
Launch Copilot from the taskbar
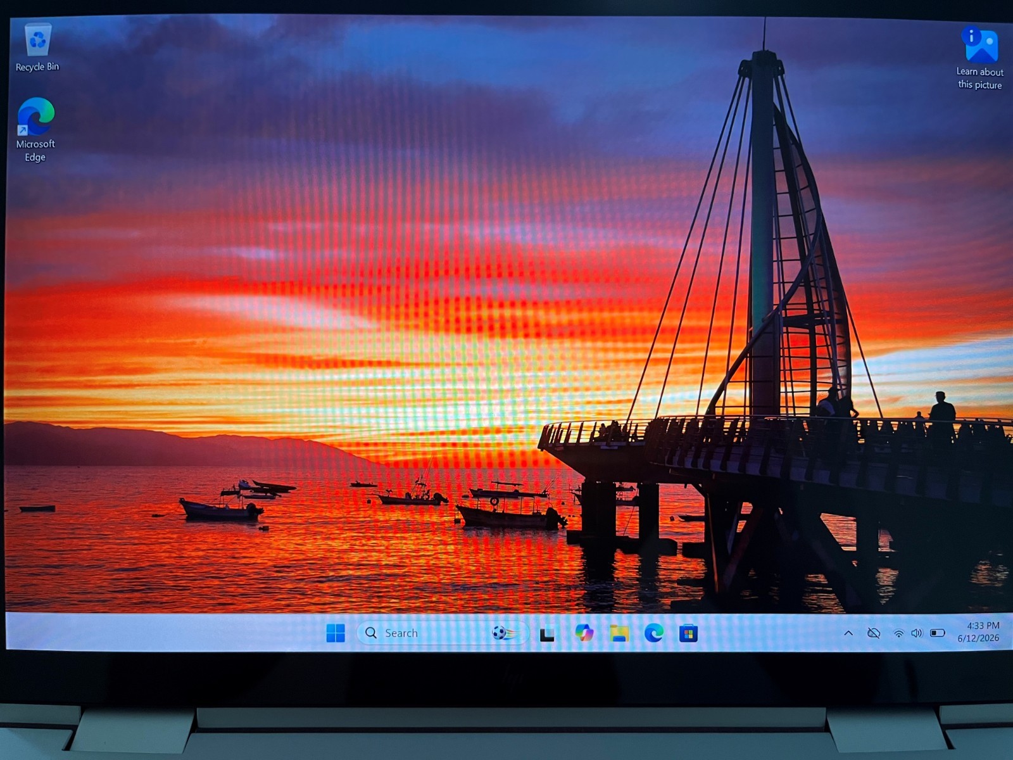point(584,632)
